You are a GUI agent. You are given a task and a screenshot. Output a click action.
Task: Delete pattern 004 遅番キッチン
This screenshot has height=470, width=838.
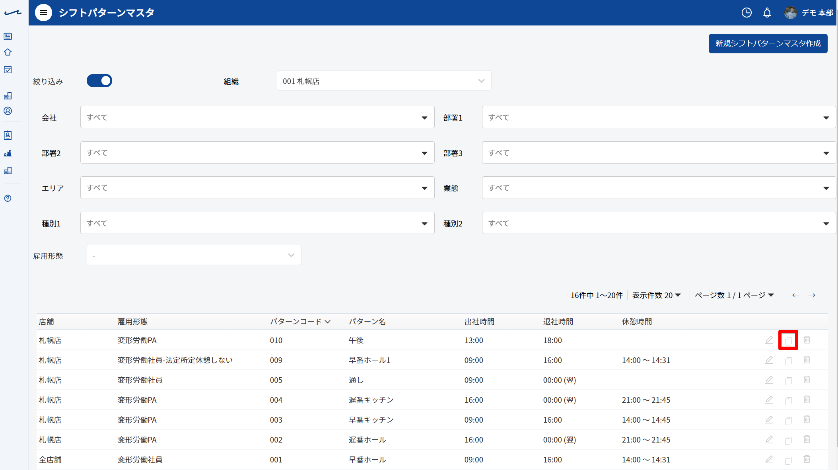click(807, 400)
